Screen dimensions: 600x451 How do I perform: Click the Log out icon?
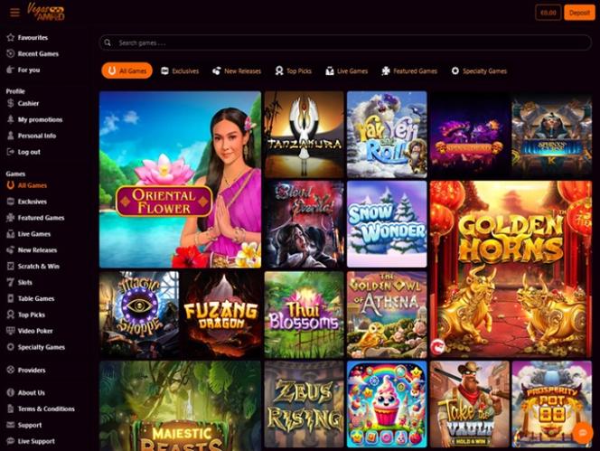click(11, 152)
